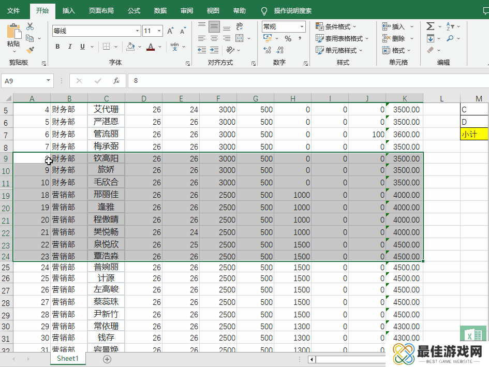Open the 公式 ribbon tab
The width and height of the screenshot is (489, 367).
(x=134, y=10)
